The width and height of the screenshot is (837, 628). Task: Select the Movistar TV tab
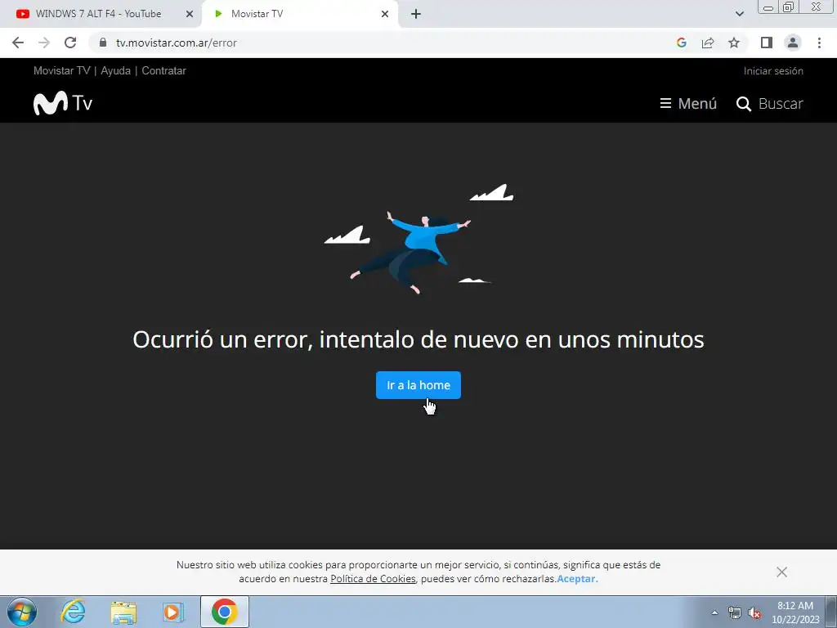click(x=301, y=14)
